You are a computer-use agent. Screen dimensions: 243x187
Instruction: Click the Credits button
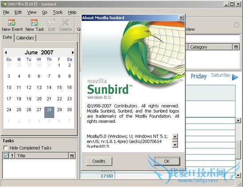(x=99, y=161)
